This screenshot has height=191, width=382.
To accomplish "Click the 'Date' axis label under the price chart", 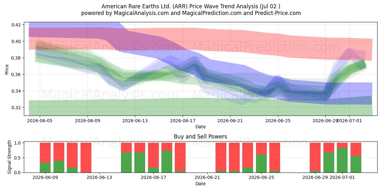I will point(201,127).
